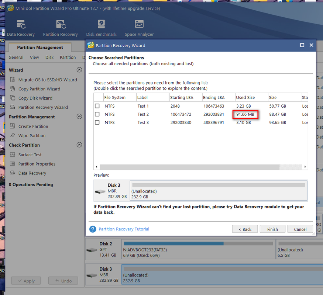Open the View menu
This screenshot has height=295, width=323.
[34, 58]
